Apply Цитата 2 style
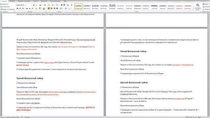Image resolution: width=210 pixels, height=118 pixels. [x=163, y=7]
